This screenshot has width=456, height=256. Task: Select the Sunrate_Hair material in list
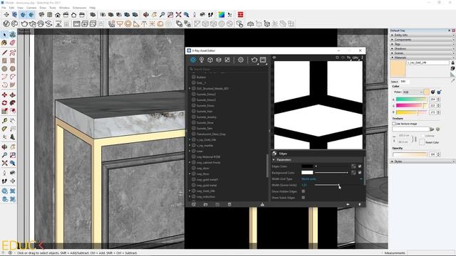coord(204,111)
